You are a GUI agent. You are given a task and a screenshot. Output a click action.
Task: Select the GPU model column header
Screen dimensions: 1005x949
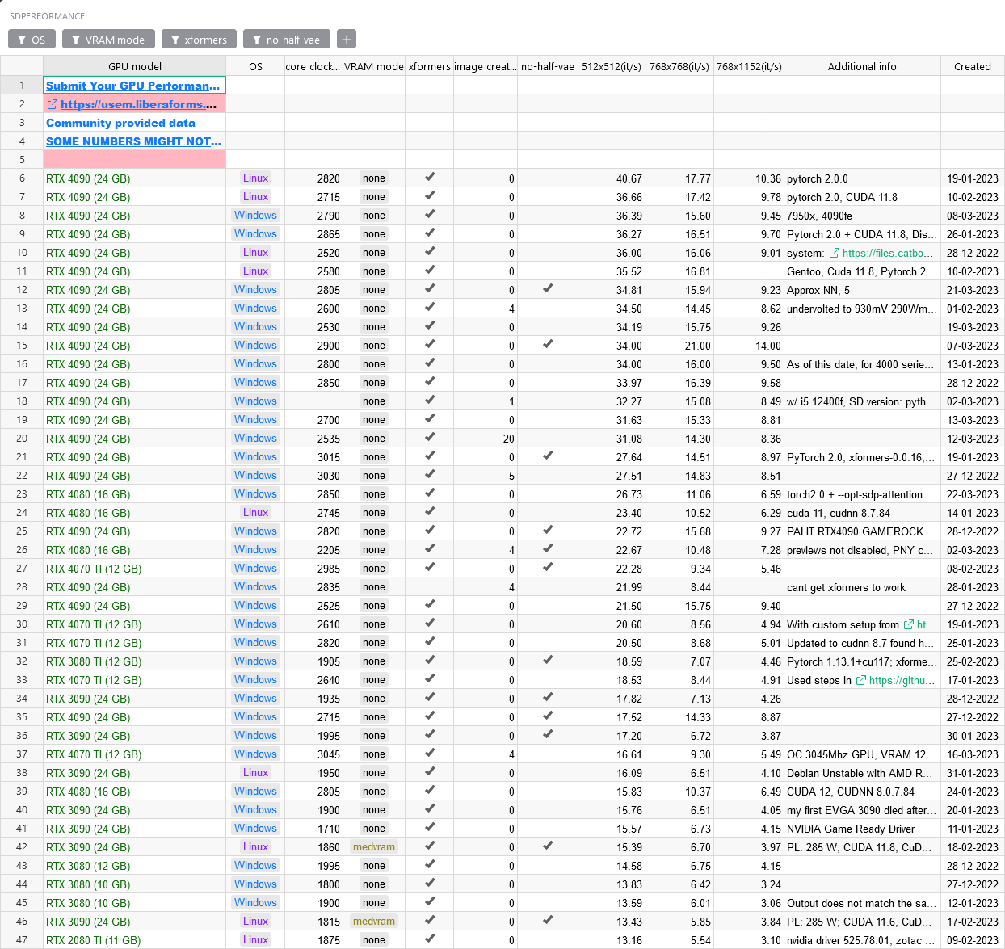[x=135, y=66]
